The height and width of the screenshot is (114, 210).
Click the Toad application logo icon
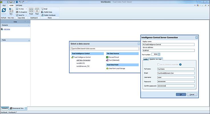(x=1, y=2)
